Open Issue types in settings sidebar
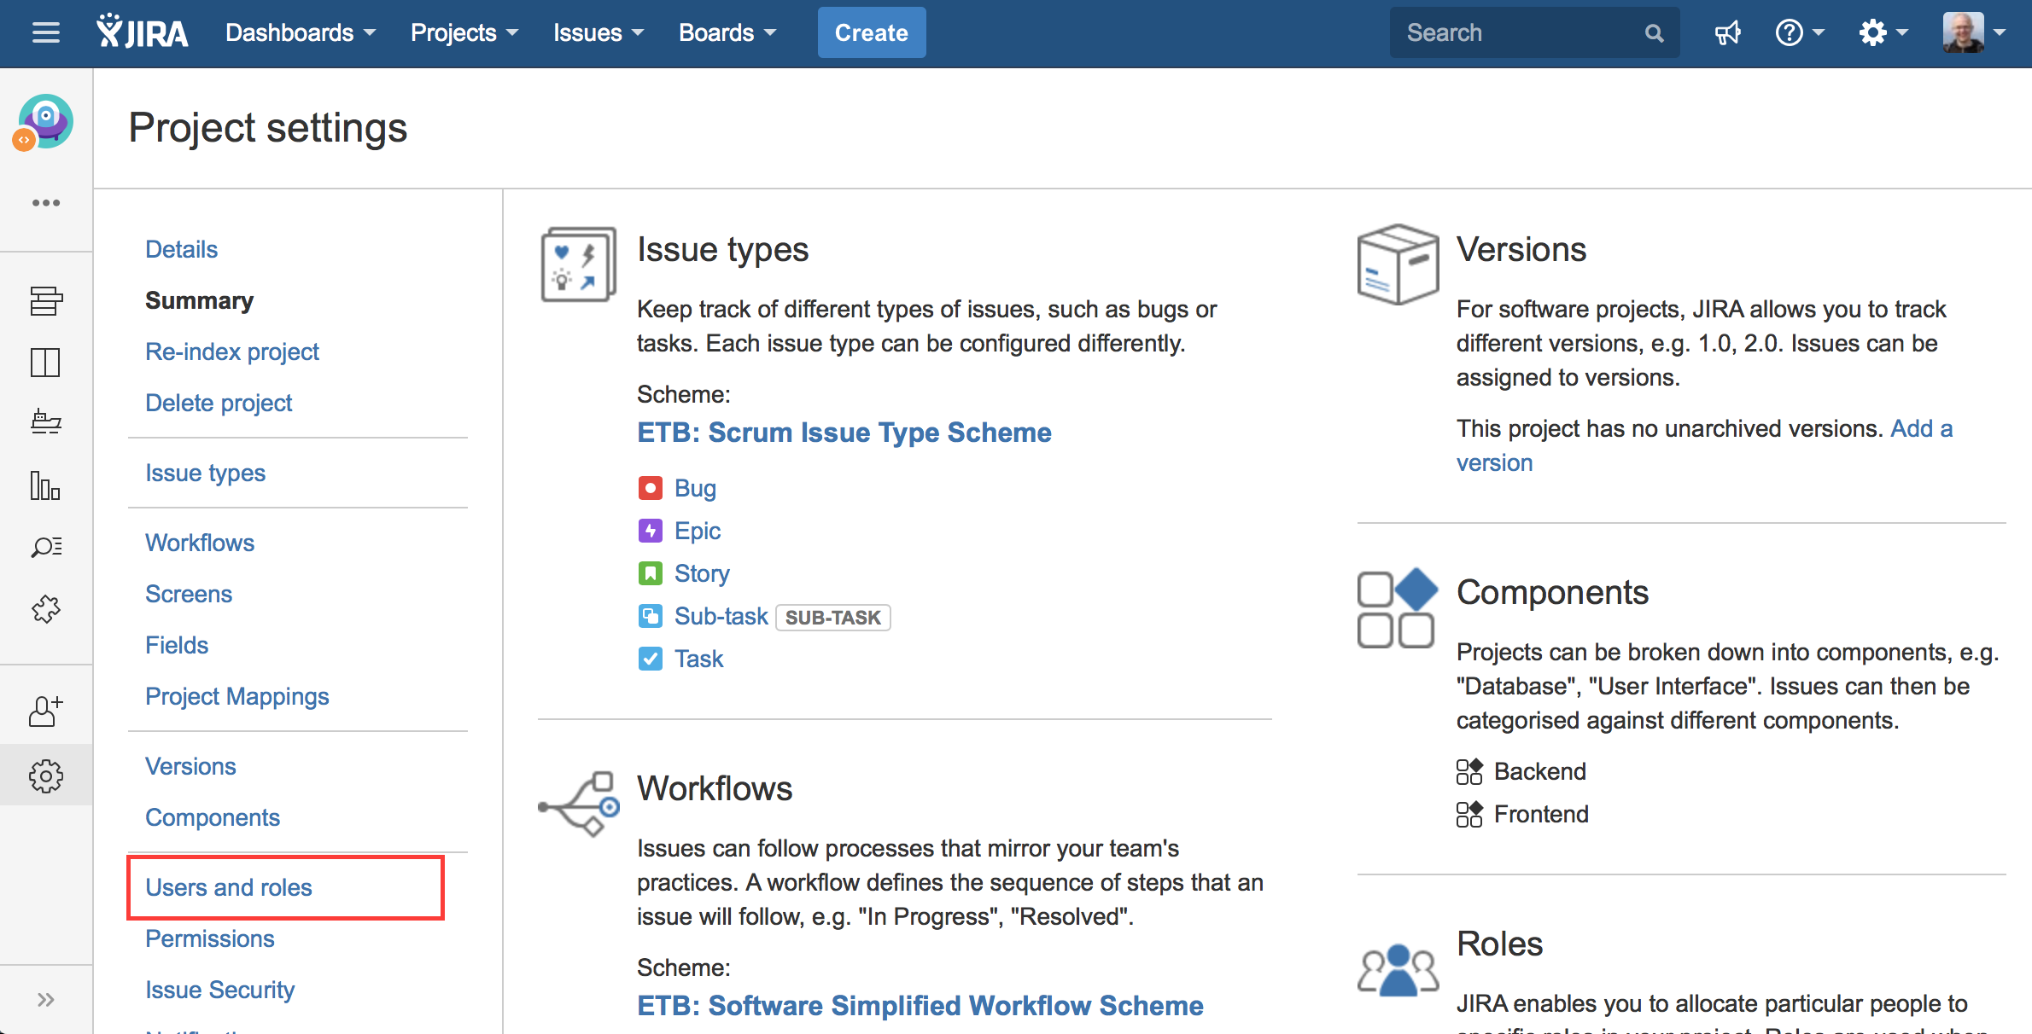Screen dimensions: 2032x1034 tap(205, 473)
